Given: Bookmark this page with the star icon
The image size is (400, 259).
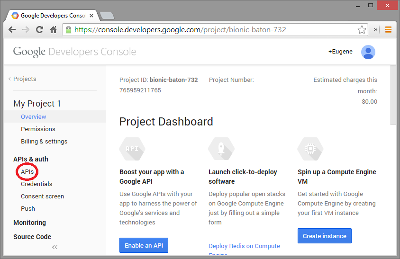Looking at the screenshot, I should click(362, 30).
